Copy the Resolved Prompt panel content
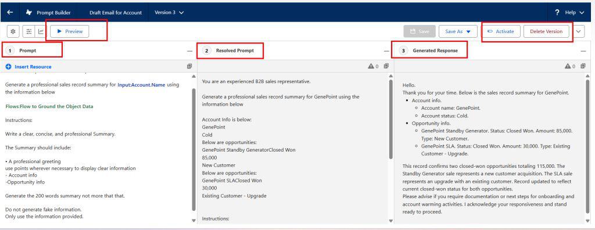The image size is (595, 230). click(x=386, y=66)
